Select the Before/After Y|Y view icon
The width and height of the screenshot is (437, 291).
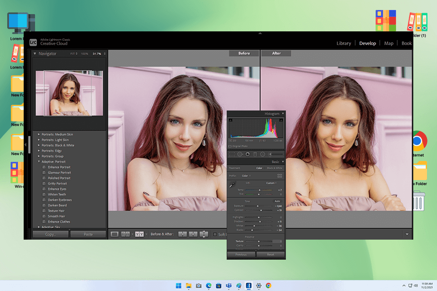click(139, 234)
